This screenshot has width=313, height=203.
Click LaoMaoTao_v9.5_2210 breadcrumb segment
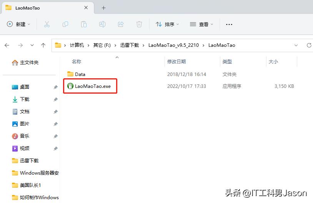click(173, 45)
